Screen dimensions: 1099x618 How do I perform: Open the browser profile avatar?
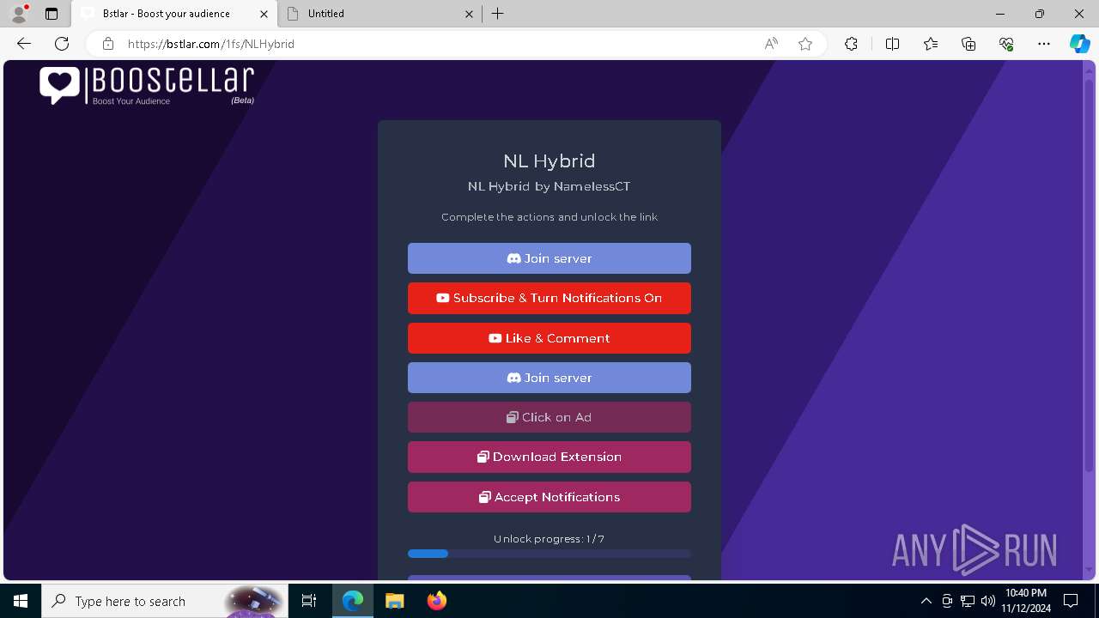click(19, 14)
